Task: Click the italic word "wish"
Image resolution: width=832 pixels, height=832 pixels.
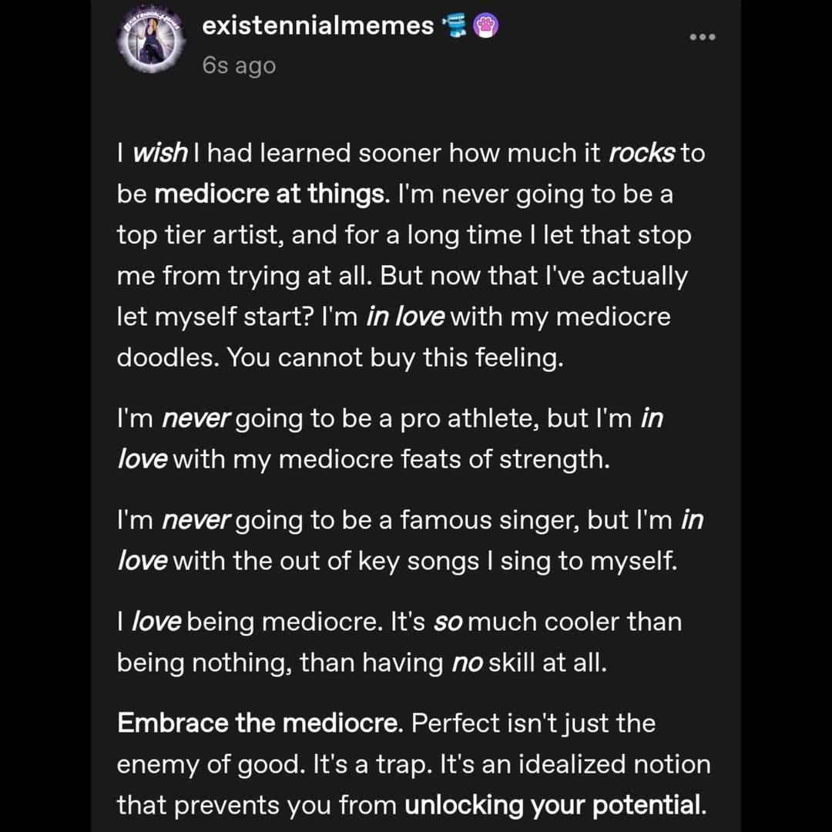Action: coord(159,153)
